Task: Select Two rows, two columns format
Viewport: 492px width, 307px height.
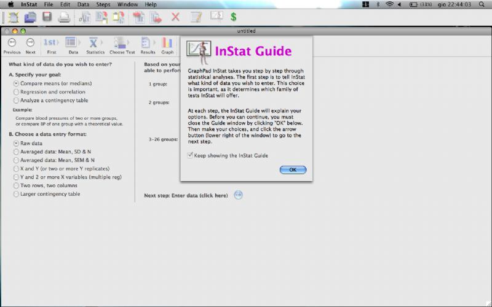Action: [16, 185]
